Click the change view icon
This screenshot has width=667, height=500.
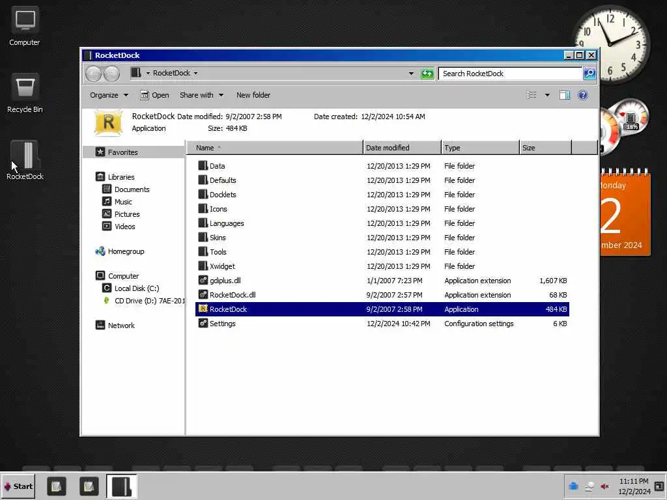coord(532,95)
